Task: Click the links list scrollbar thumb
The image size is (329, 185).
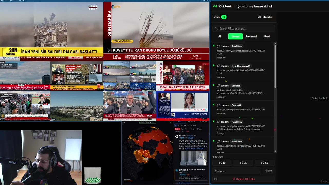Action: pos(275,67)
